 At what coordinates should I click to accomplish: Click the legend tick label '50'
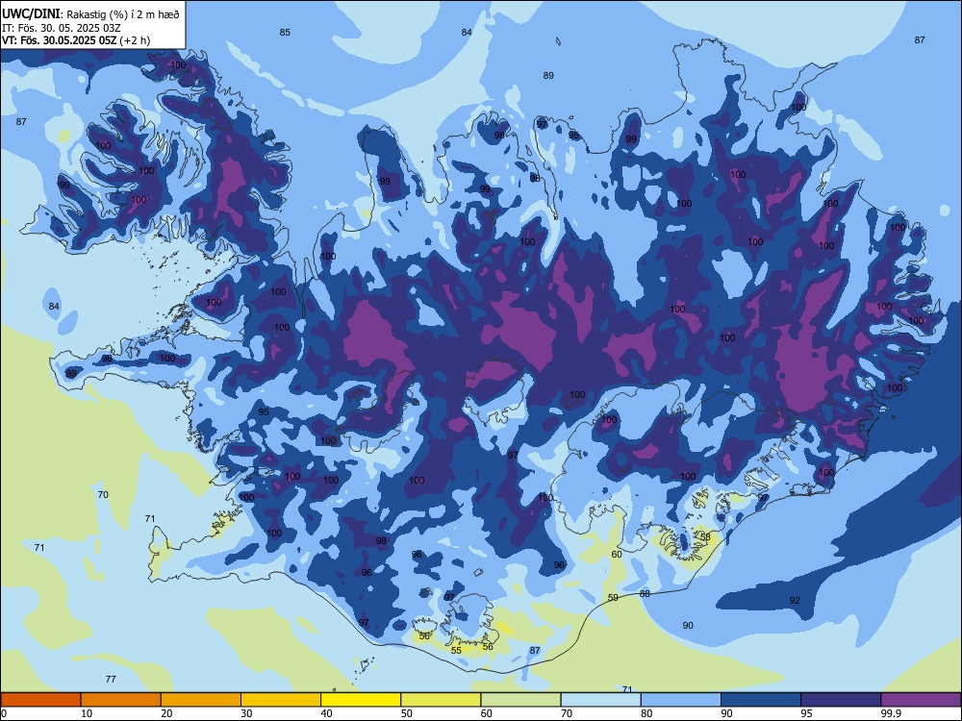tap(406, 713)
